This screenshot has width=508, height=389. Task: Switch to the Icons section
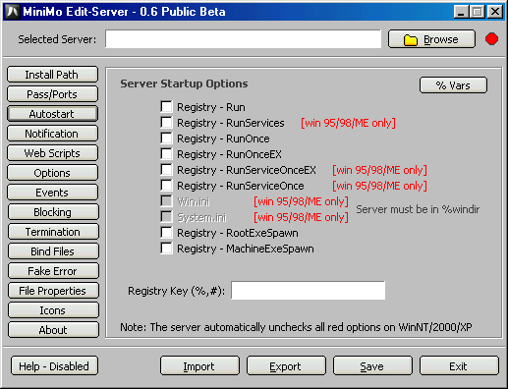[53, 310]
